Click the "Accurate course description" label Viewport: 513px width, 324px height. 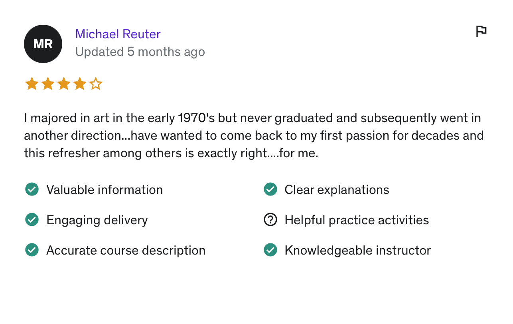(x=126, y=250)
